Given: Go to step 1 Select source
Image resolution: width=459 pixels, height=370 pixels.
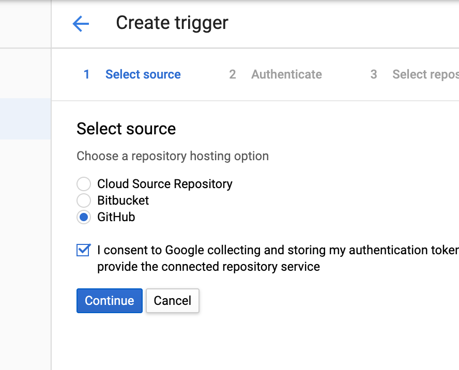Looking at the screenshot, I should pos(132,74).
